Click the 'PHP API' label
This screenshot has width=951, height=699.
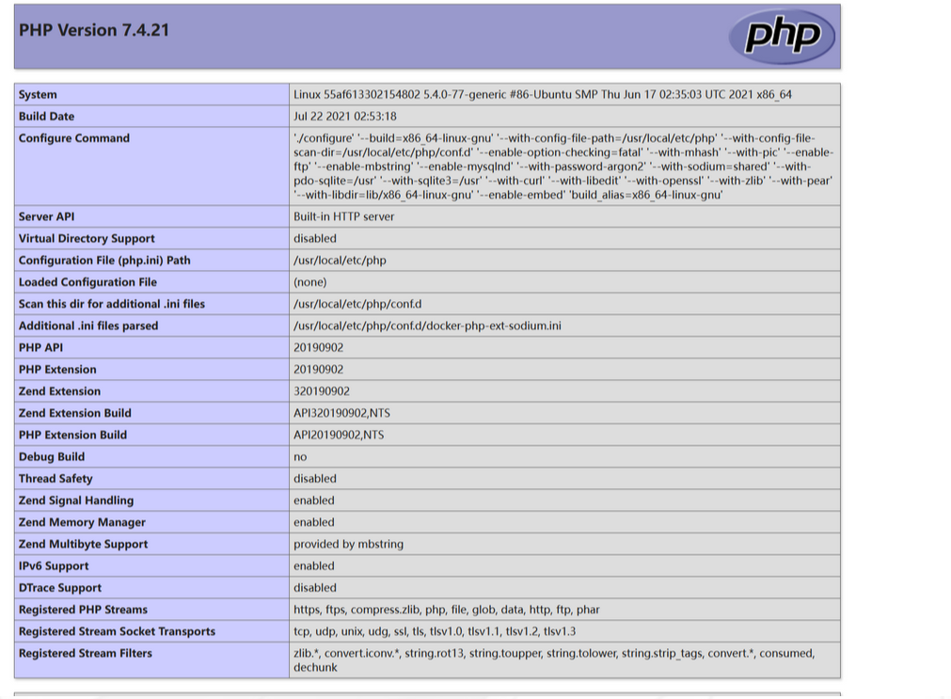(40, 348)
